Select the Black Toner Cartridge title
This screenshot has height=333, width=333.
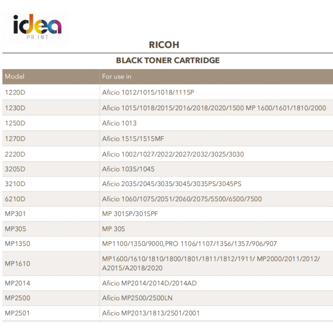pos(168,60)
